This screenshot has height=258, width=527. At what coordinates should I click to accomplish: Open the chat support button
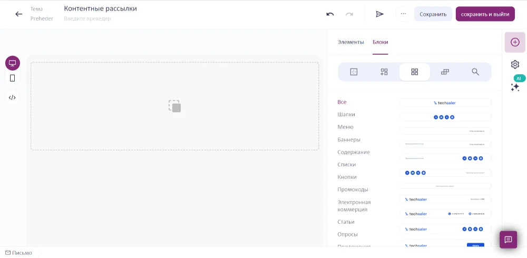tap(508, 240)
